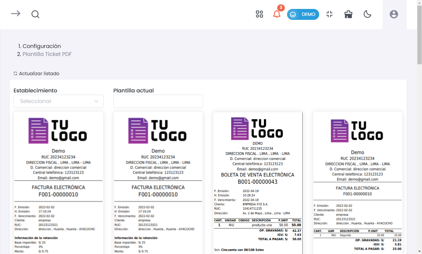
Task: Click the Plantilla Ticket PDF breadcrumb
Action: coord(47,54)
